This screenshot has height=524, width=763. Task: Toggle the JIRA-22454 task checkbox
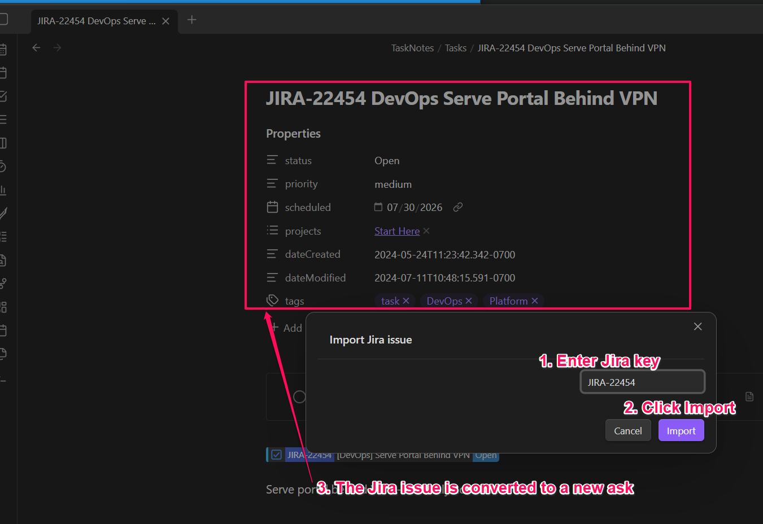(x=277, y=455)
